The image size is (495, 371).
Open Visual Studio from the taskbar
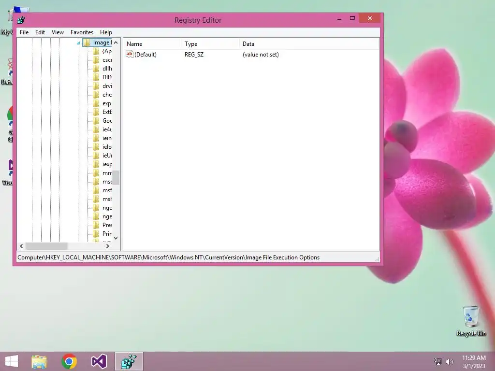click(99, 361)
